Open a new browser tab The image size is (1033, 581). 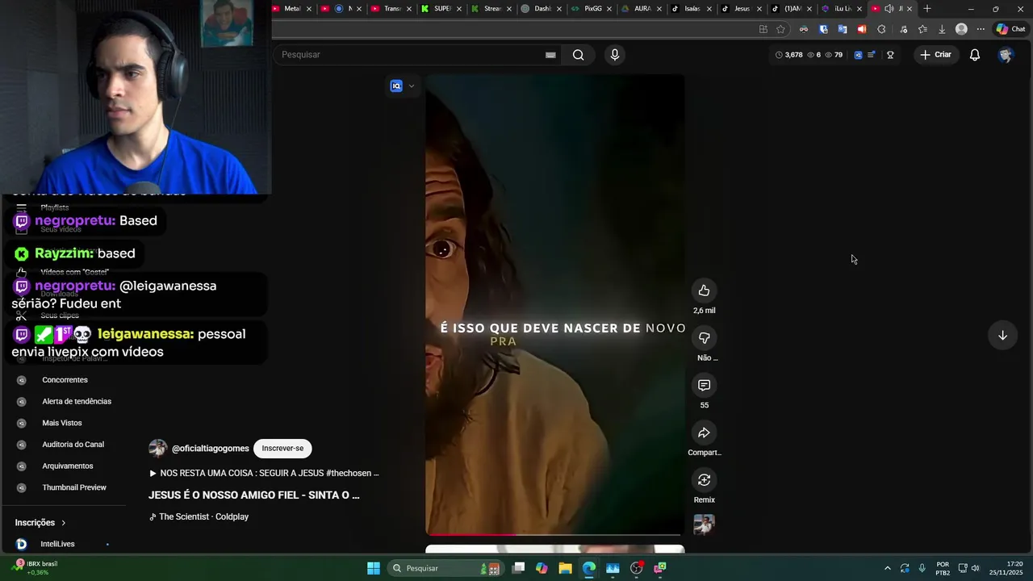tap(927, 9)
